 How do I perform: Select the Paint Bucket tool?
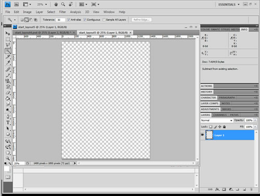pos(8,99)
